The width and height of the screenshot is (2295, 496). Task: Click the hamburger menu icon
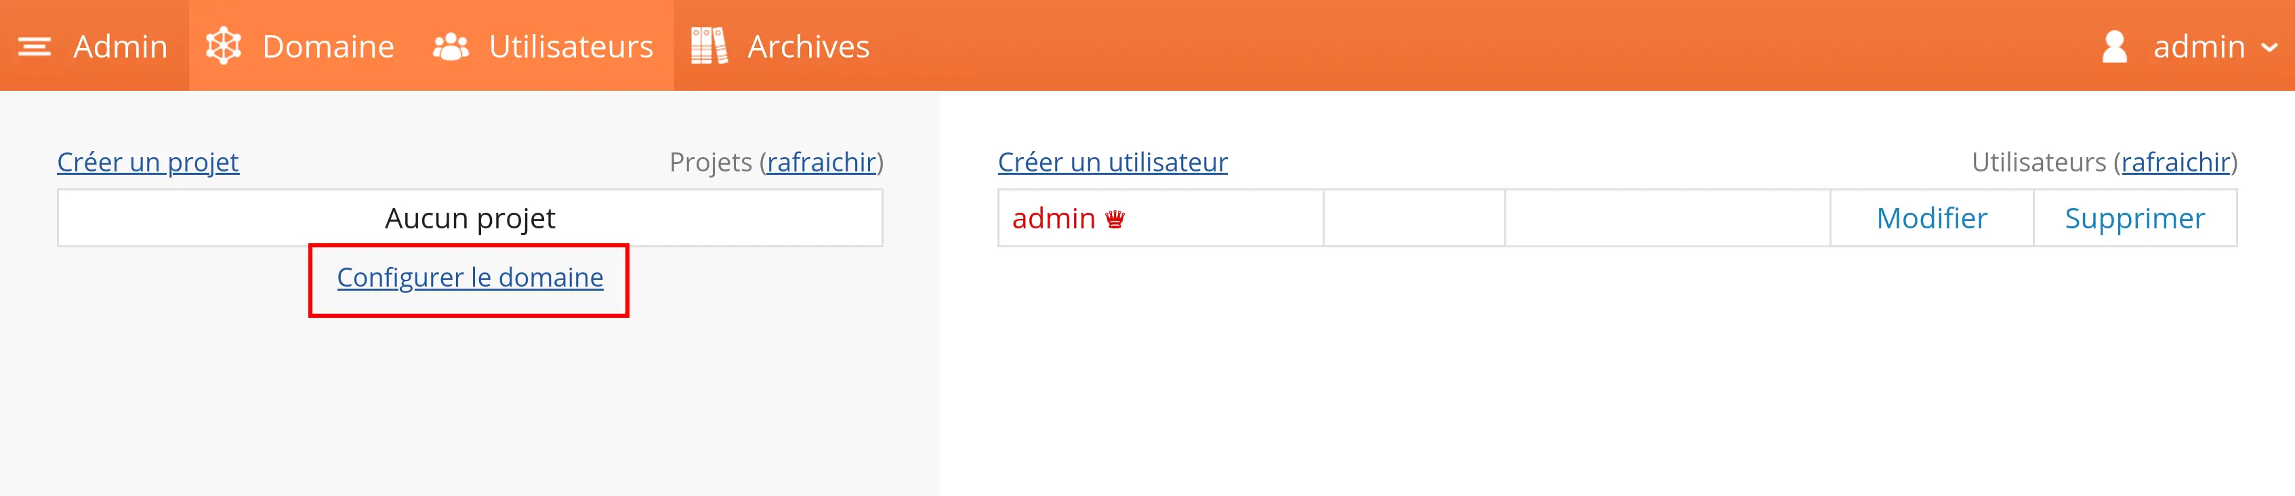coord(35,46)
